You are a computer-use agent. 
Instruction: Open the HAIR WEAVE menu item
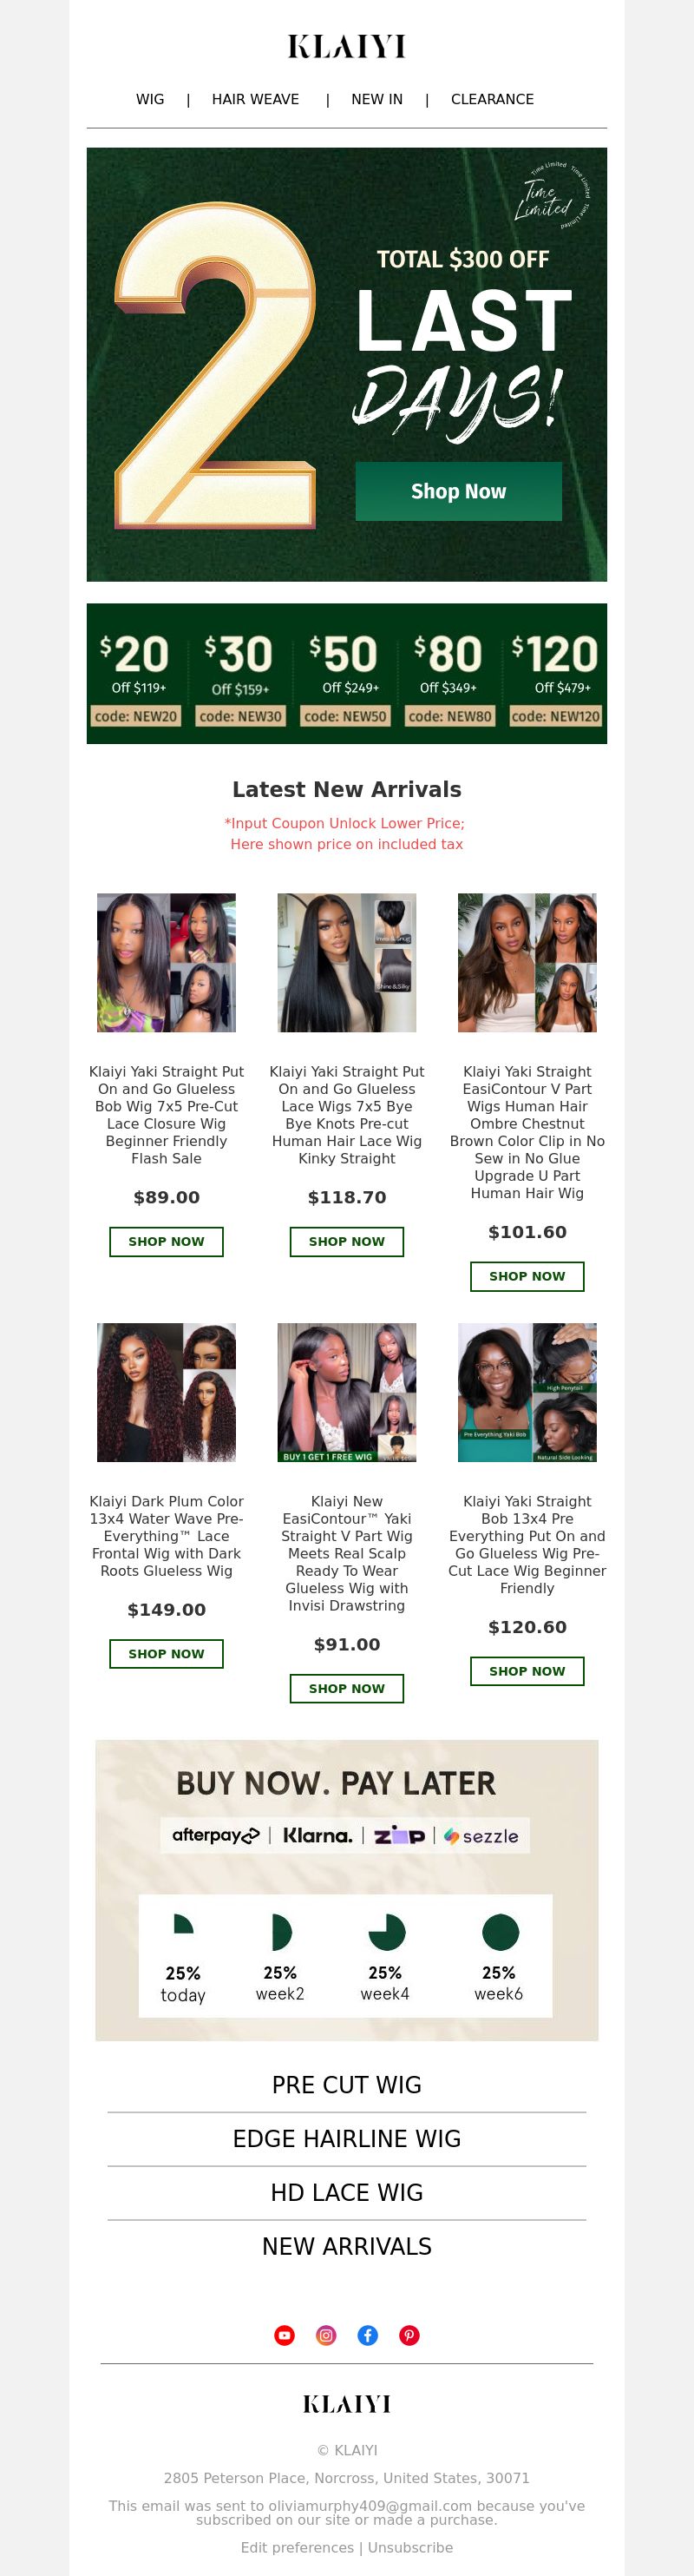[x=256, y=99]
